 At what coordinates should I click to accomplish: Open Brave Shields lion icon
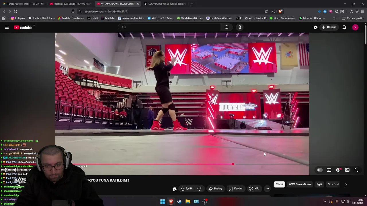(280, 11)
